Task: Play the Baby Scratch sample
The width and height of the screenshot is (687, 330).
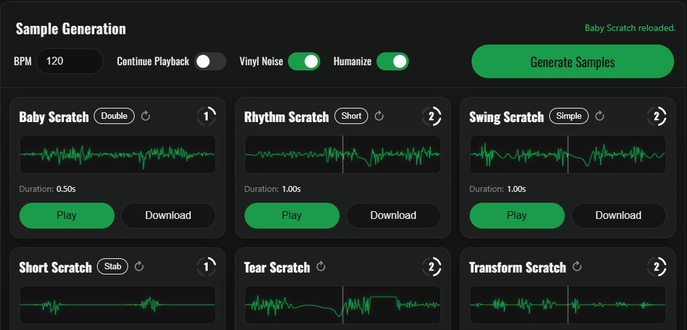Action: 67,215
